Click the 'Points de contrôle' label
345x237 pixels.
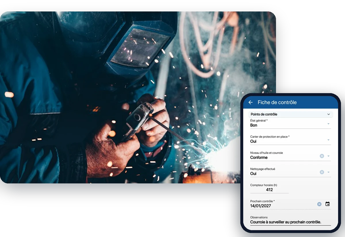(264, 114)
